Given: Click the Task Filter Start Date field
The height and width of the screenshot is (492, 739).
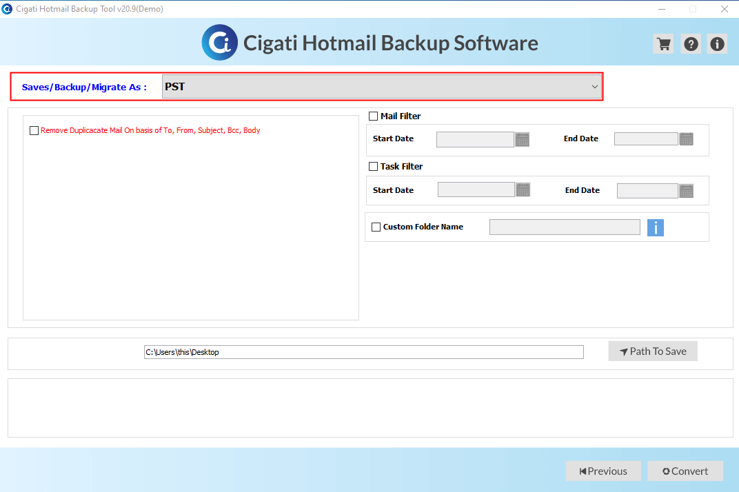Looking at the screenshot, I should (476, 189).
